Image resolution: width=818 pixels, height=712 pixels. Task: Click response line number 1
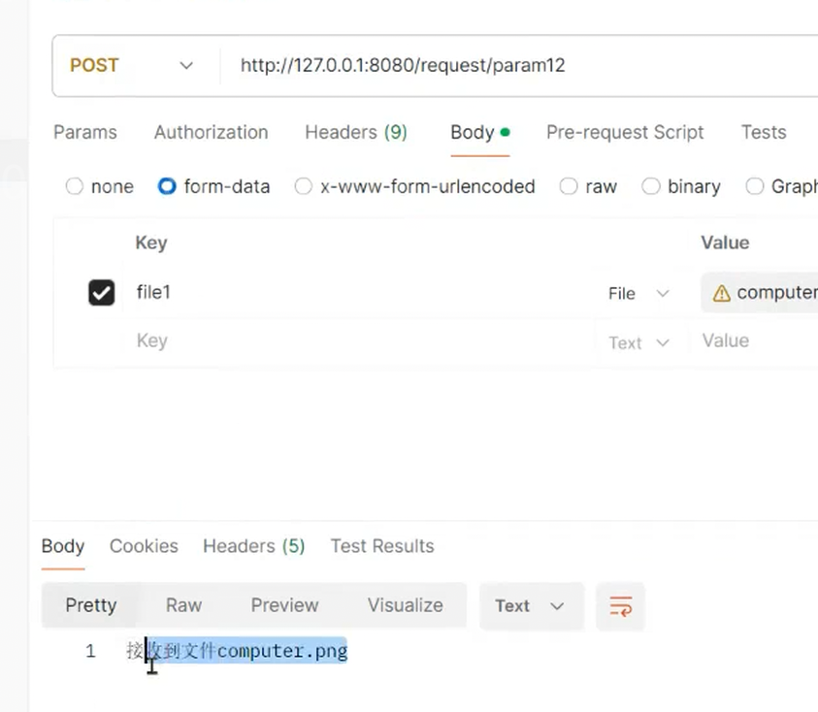91,651
